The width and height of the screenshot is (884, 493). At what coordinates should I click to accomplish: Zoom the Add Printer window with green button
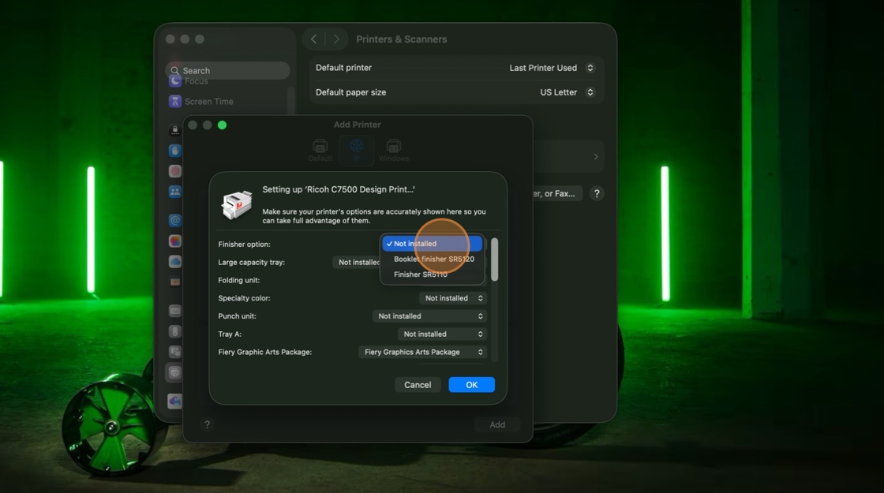point(222,125)
